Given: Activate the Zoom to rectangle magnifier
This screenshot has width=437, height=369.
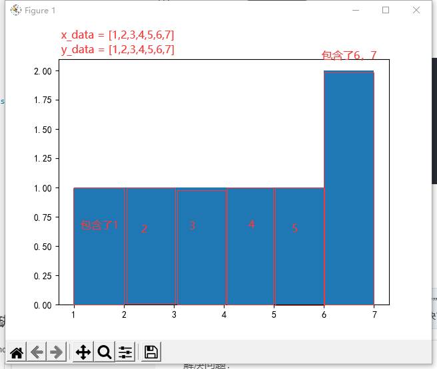Looking at the screenshot, I should point(105,352).
